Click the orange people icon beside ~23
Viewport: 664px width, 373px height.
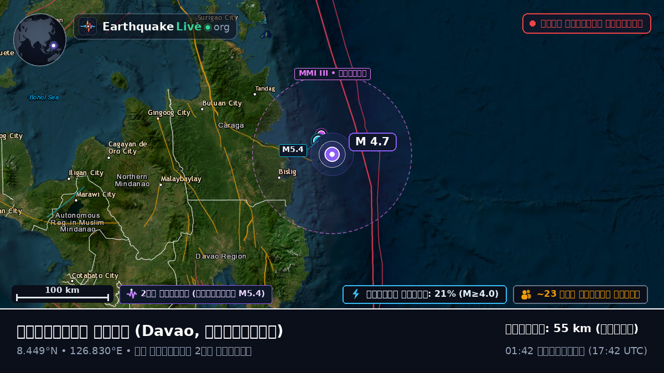click(x=526, y=295)
